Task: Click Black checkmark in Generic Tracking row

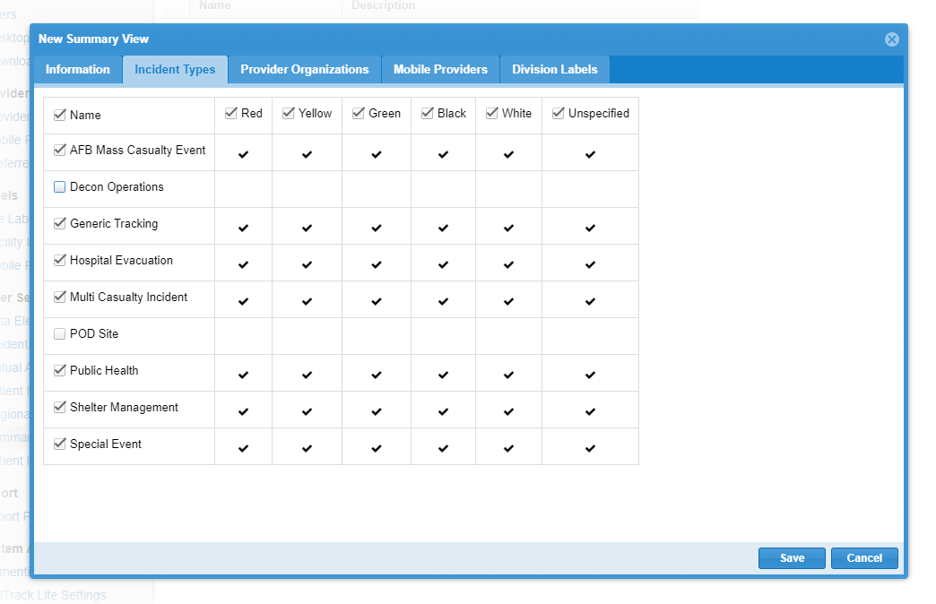Action: (443, 228)
